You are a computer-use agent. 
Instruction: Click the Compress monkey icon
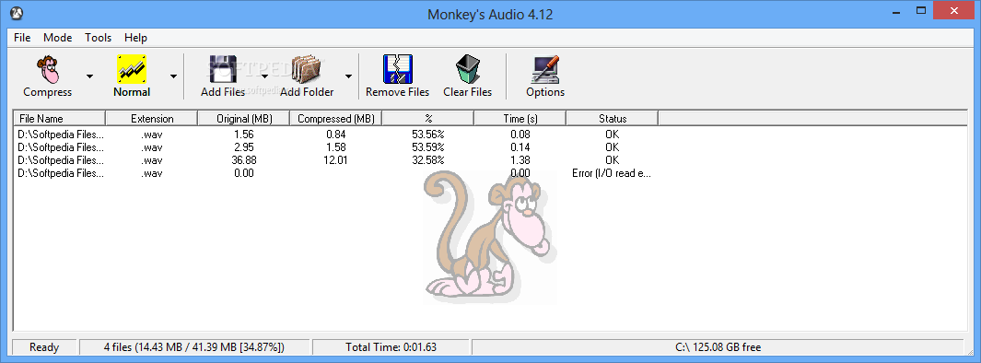(x=48, y=69)
